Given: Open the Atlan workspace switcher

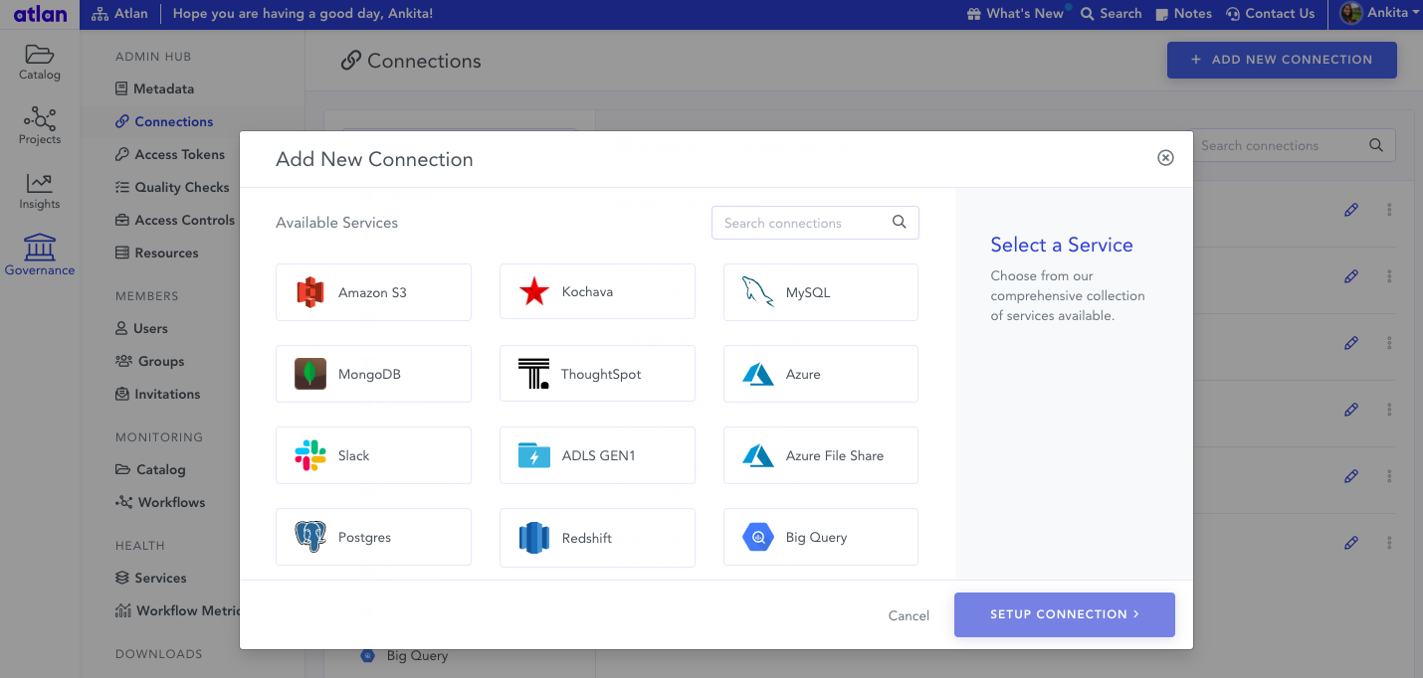Looking at the screenshot, I should [x=119, y=14].
